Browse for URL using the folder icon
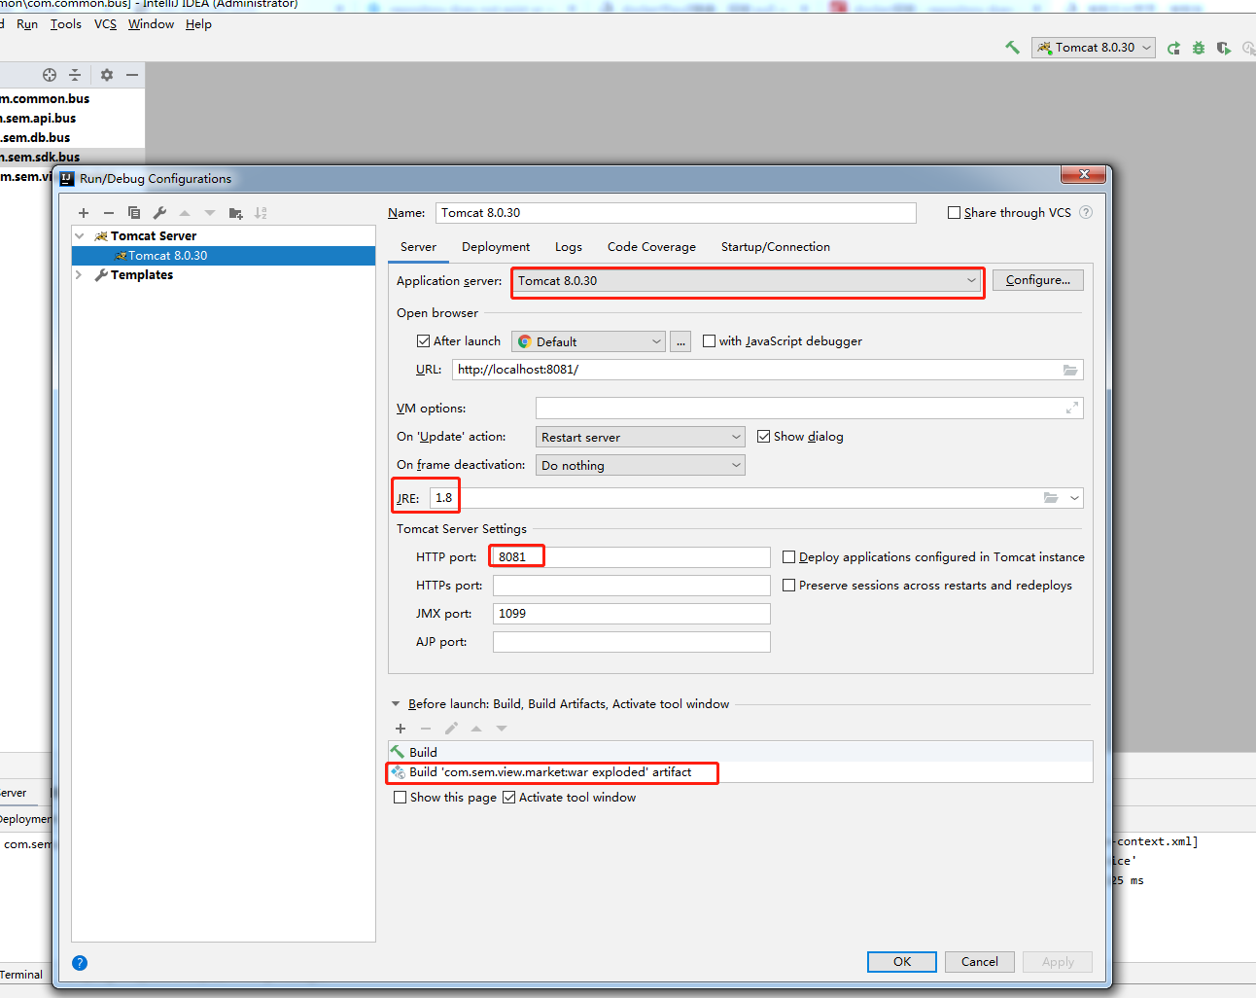The height and width of the screenshot is (998, 1256). [x=1070, y=370]
